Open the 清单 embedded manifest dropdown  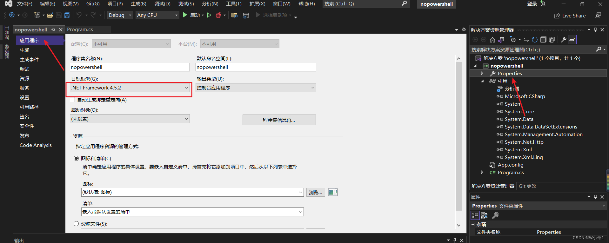(x=192, y=212)
